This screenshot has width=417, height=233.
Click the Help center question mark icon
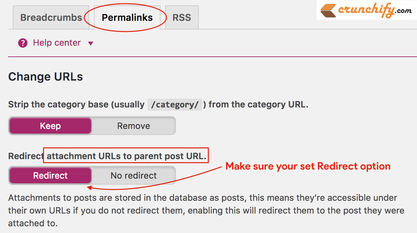[23, 43]
